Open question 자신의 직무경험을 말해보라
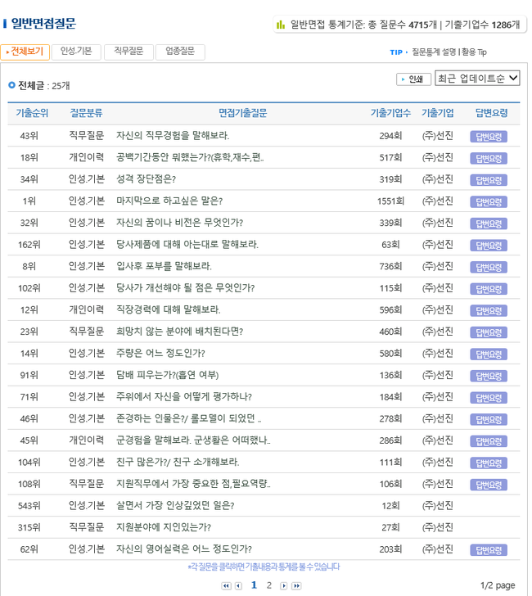 [x=173, y=136]
